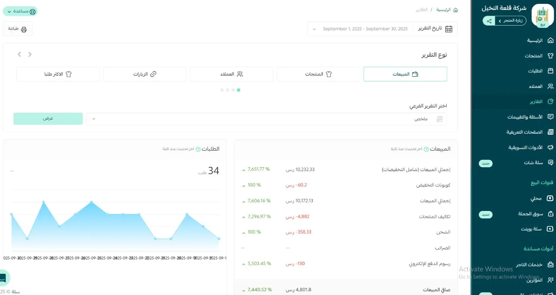Click الرئيسية breadcrumb link

[443, 10]
